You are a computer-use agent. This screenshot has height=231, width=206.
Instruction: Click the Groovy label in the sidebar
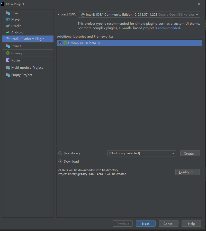coord(17,53)
